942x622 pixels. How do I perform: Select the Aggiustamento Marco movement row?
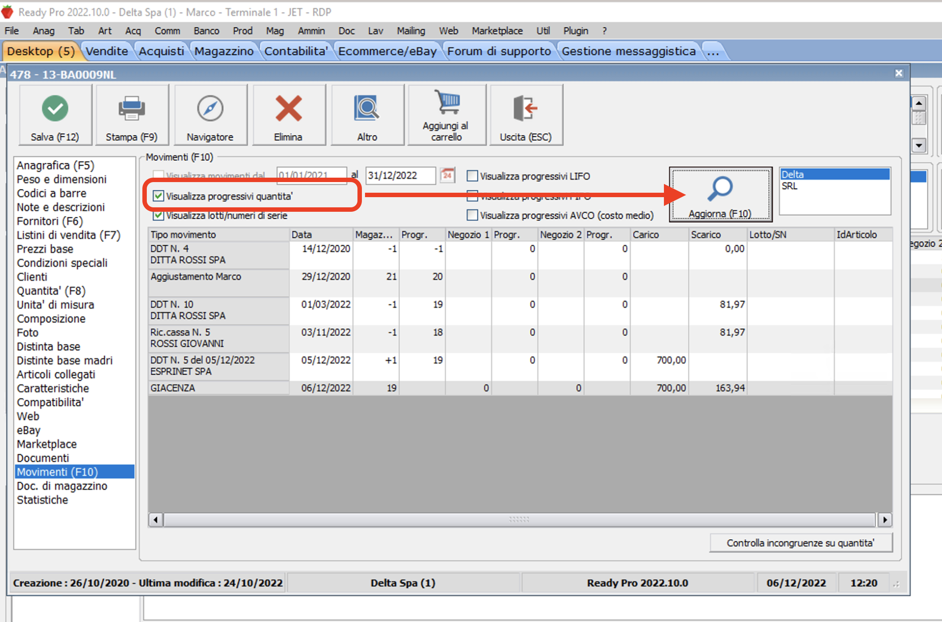(520, 283)
